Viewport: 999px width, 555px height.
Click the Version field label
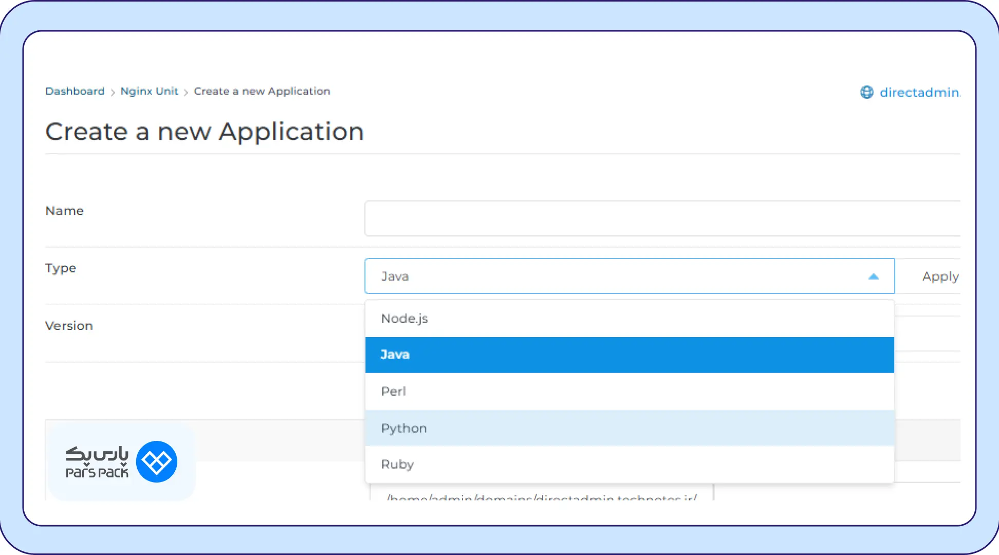pos(69,326)
